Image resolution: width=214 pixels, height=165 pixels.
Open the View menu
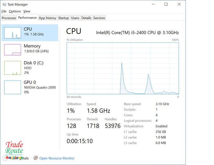(x=27, y=11)
